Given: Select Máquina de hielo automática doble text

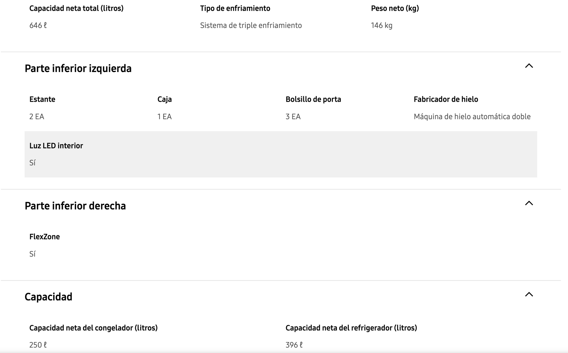Looking at the screenshot, I should 472,117.
